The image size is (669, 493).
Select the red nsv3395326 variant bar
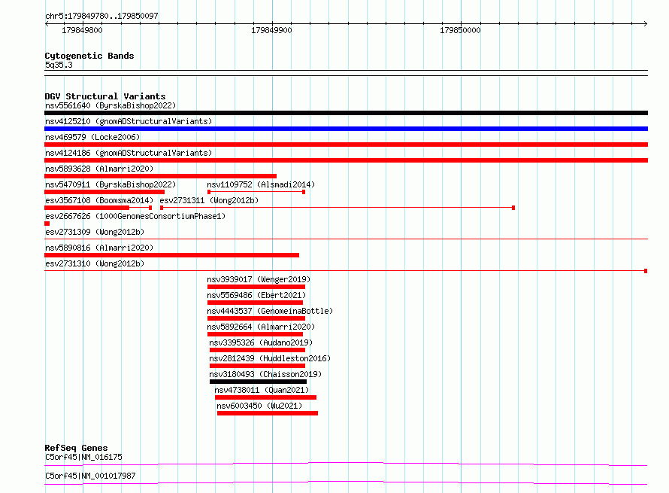pyautogui.click(x=257, y=350)
